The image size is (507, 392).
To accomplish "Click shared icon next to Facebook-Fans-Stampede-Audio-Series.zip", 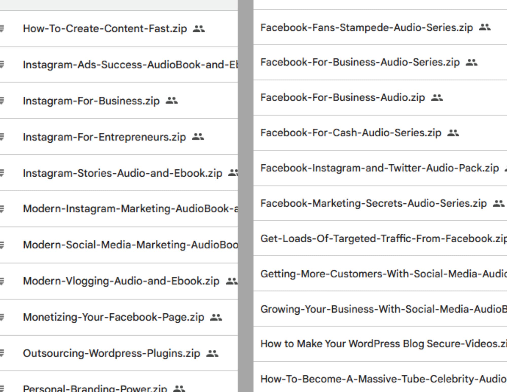I will [x=485, y=27].
